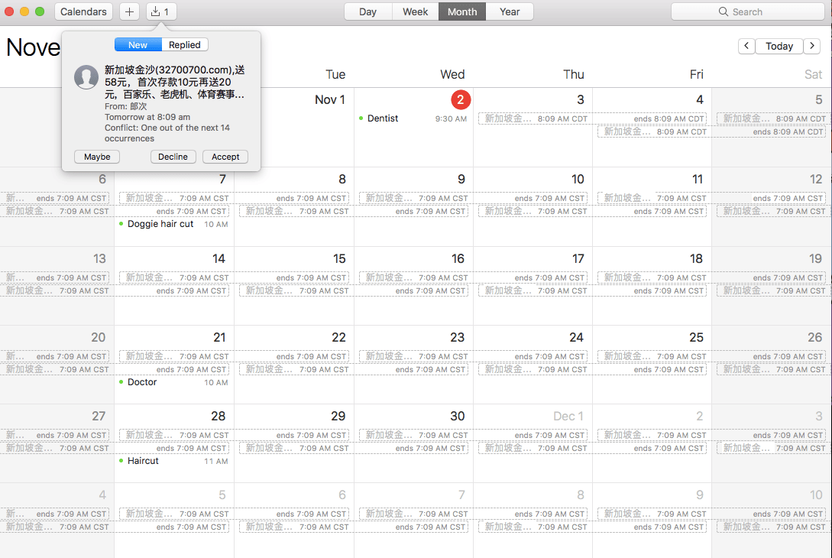832x558 pixels.
Task: Open the Calendars list button
Action: click(x=83, y=11)
